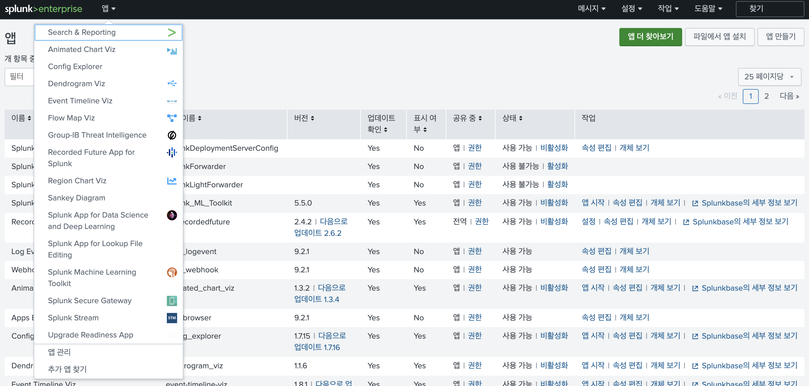Click the Region Chart Viz icon

(172, 181)
